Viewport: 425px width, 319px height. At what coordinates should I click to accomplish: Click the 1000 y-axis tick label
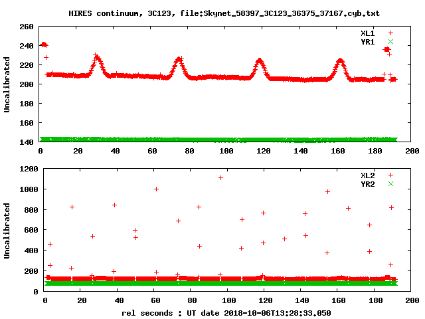[29, 189]
